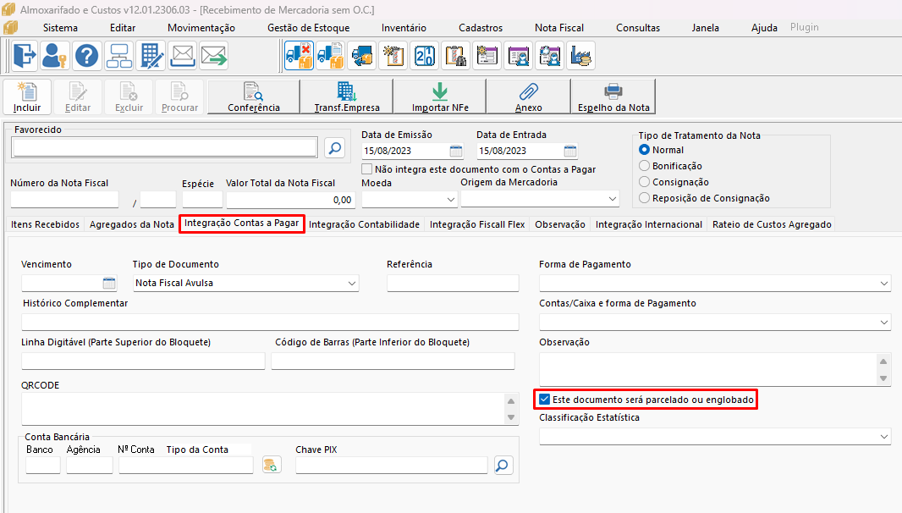This screenshot has width=902, height=513.
Task: Click the building with pencil icon
Action: pos(151,56)
